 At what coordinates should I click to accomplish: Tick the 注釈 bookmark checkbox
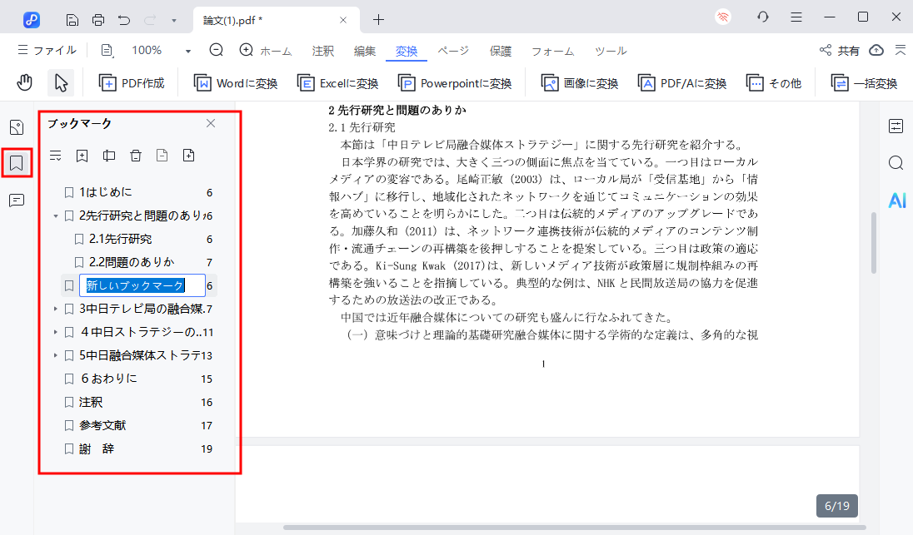(x=69, y=401)
